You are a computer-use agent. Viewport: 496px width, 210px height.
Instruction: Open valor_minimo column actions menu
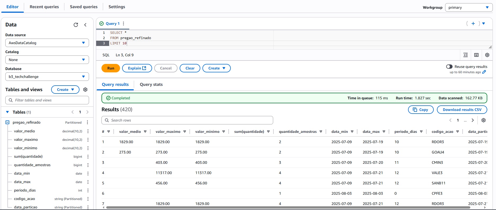click(x=88, y=148)
